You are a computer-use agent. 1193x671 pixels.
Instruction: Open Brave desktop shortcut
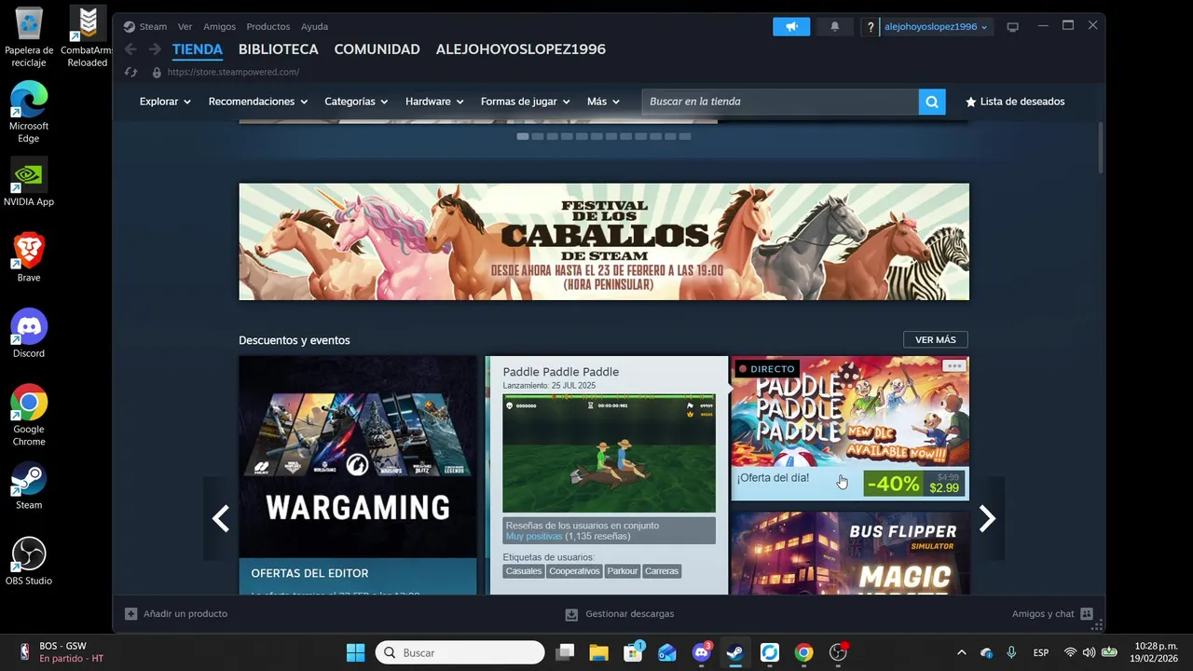point(29,257)
